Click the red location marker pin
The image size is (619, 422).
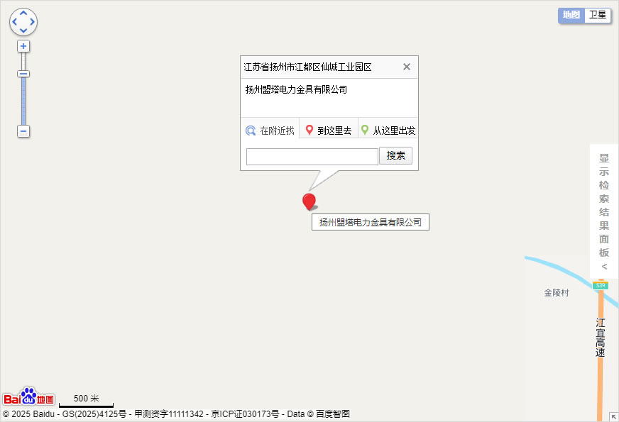click(309, 202)
